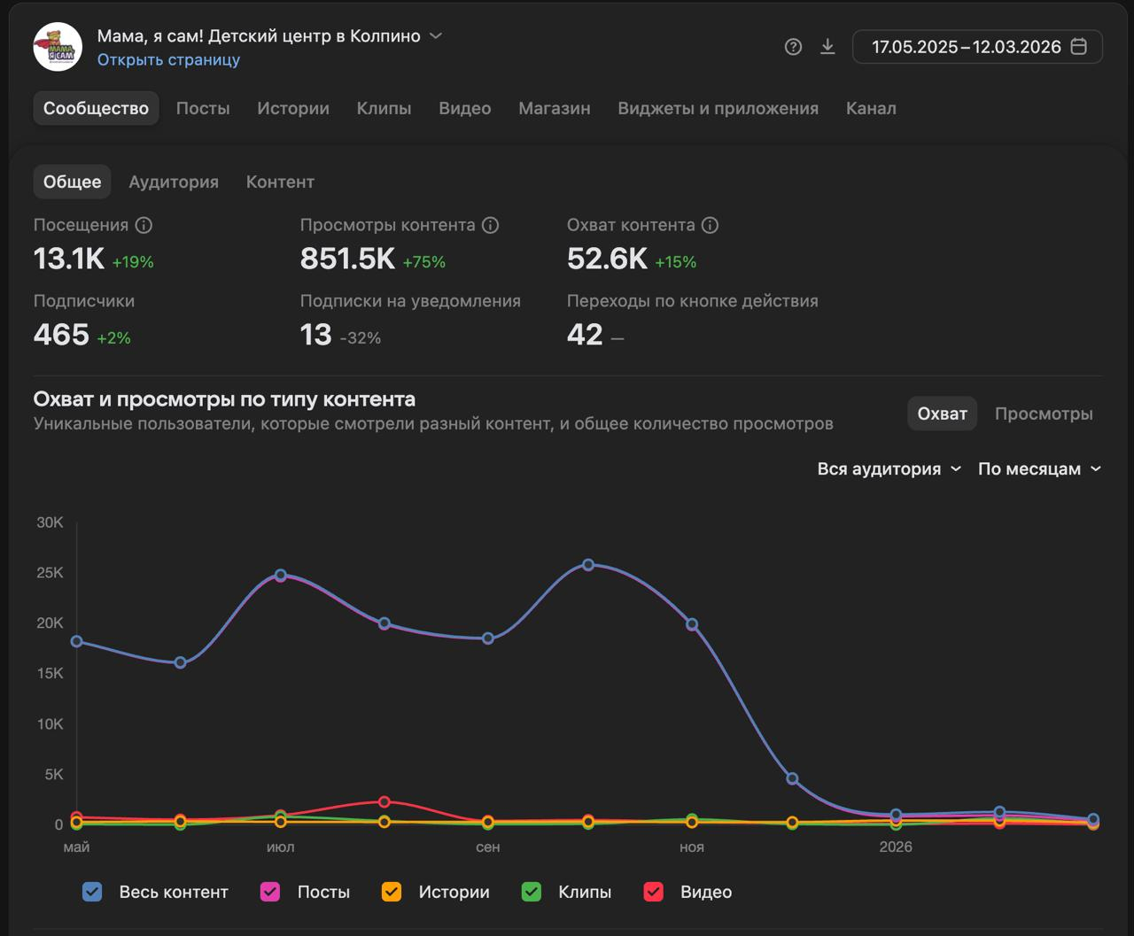Click the community avatar logo
The height and width of the screenshot is (936, 1134).
tap(58, 47)
